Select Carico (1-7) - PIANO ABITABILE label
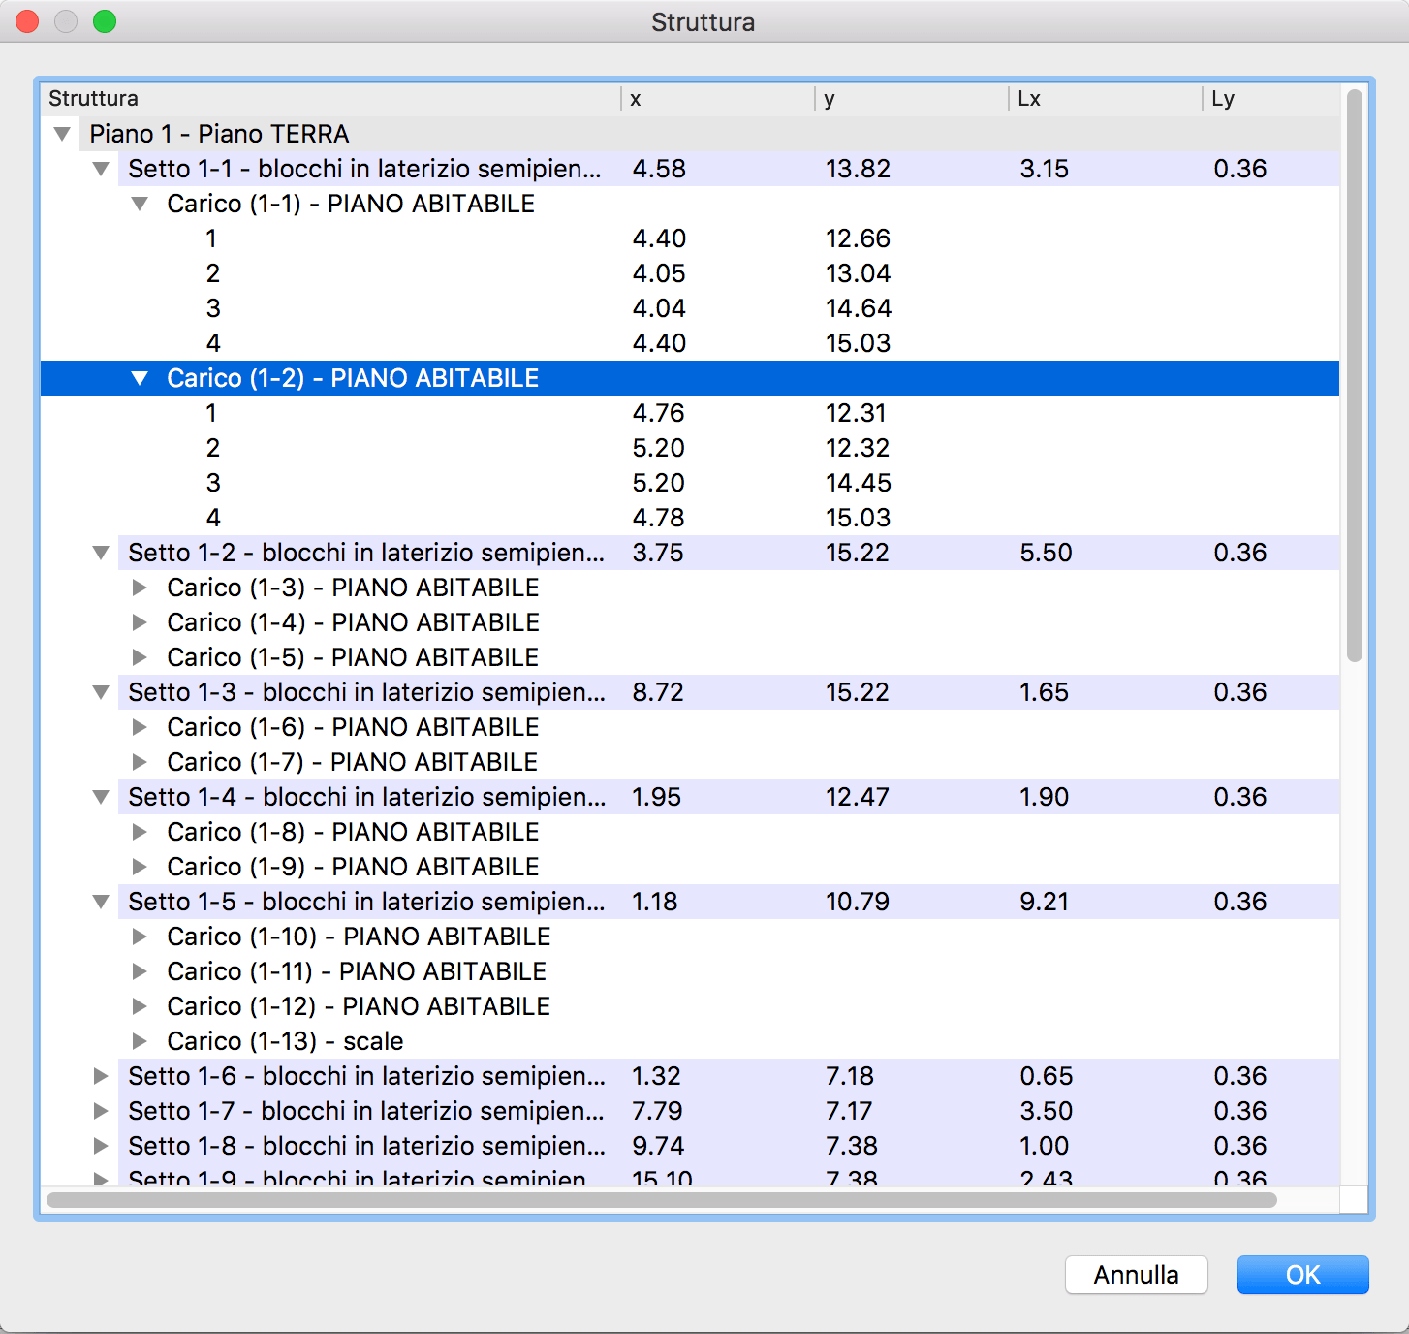The image size is (1409, 1334). [353, 762]
